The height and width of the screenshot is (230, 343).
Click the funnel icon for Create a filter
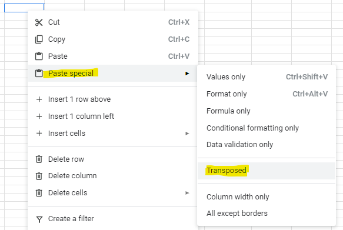pyautogui.click(x=39, y=219)
